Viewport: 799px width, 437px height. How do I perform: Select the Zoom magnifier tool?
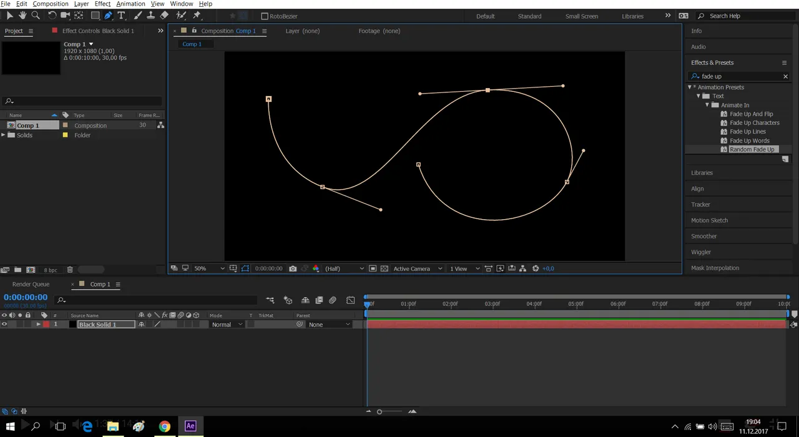point(36,16)
